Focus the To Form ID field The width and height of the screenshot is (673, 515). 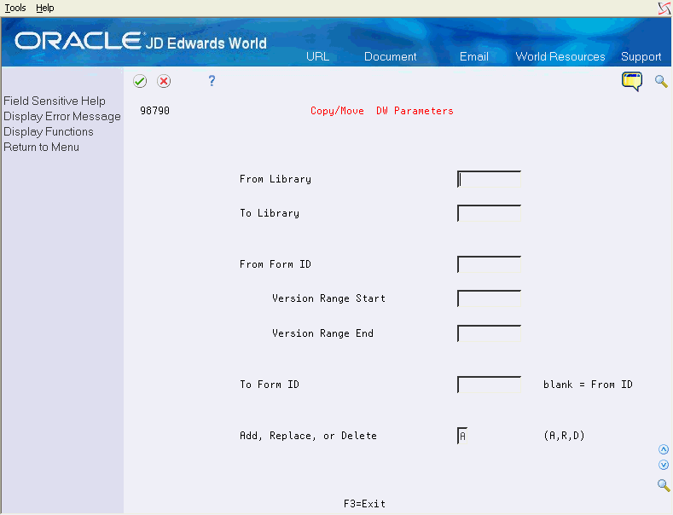489,385
